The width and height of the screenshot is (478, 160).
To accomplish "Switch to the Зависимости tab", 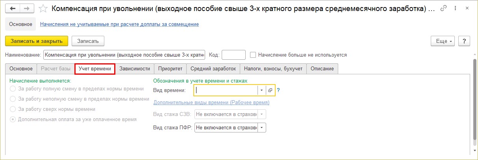I will (135, 69).
